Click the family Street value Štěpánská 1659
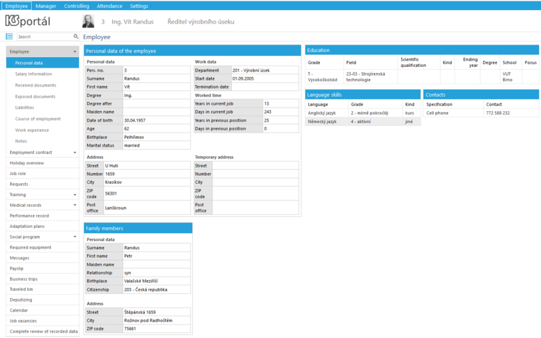Screen dimensions: 541x338 pyautogui.click(x=156, y=312)
